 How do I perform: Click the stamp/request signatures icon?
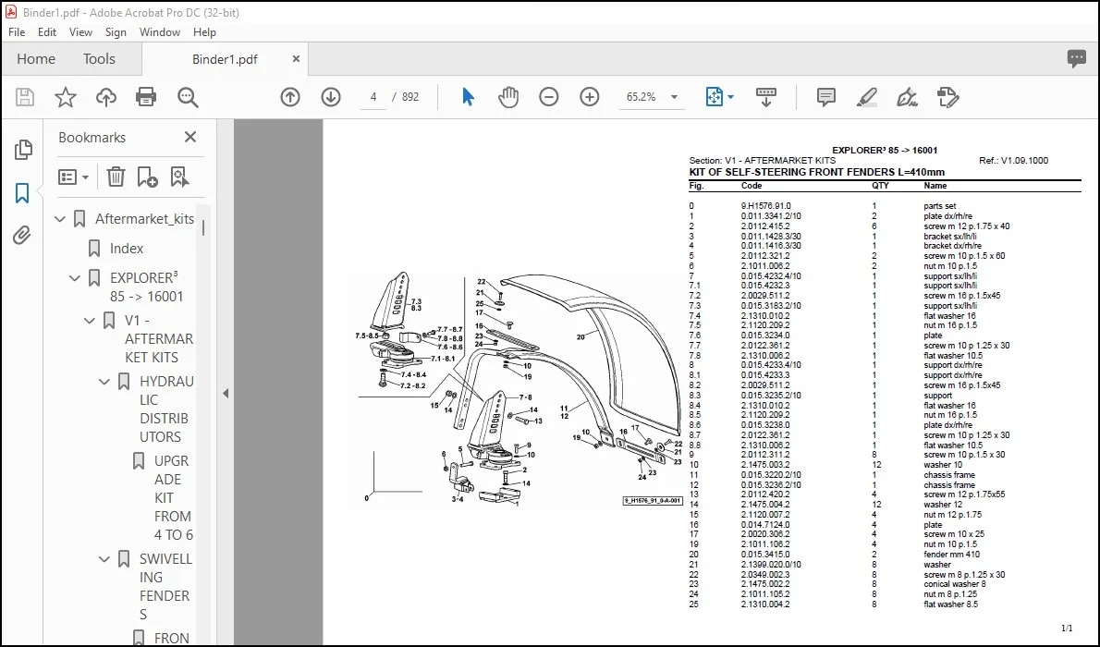(x=947, y=97)
